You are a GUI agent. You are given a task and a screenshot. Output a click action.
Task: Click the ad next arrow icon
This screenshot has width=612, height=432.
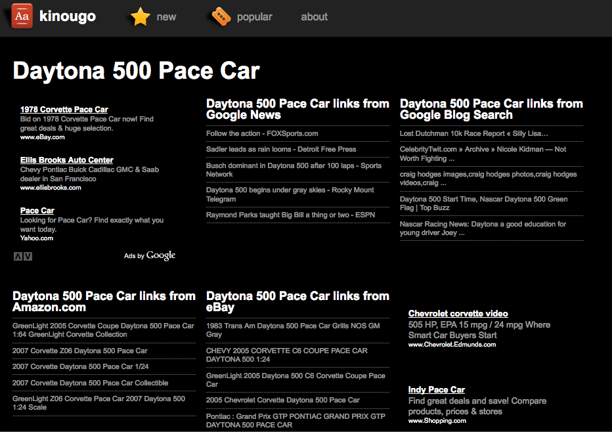(x=28, y=257)
